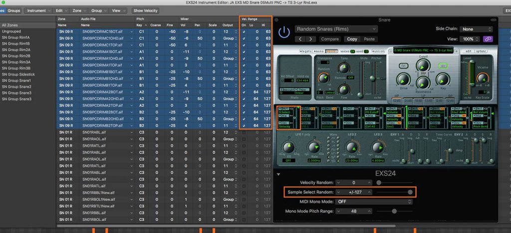Click the minus button beside instrument name display
Viewport: 511px width, 233px height.
click(390, 51)
